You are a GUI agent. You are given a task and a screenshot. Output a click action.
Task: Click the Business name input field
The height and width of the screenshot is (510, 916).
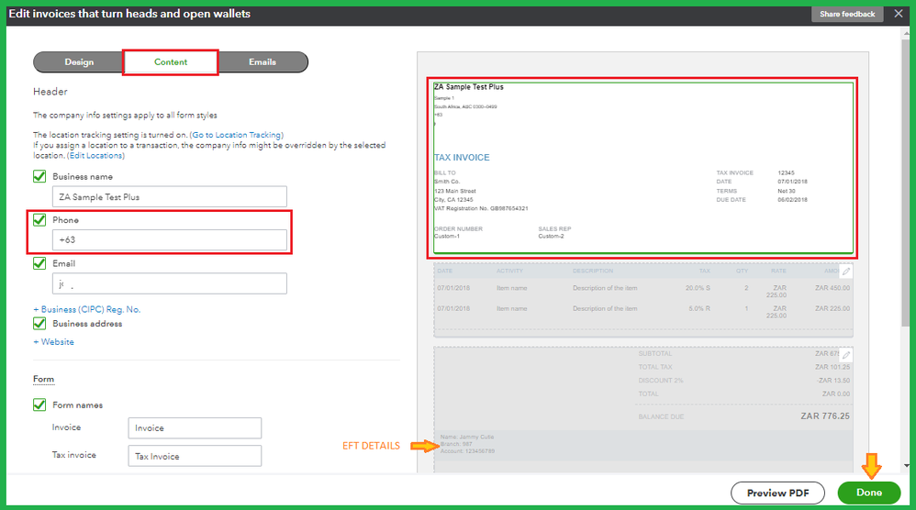click(x=170, y=196)
